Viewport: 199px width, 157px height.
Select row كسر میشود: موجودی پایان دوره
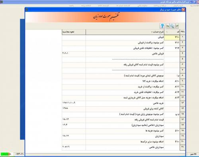(x=125, y=114)
